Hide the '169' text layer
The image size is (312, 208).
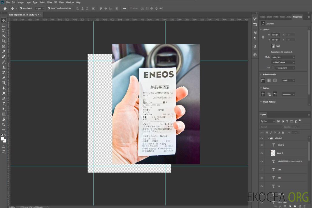point(262,178)
